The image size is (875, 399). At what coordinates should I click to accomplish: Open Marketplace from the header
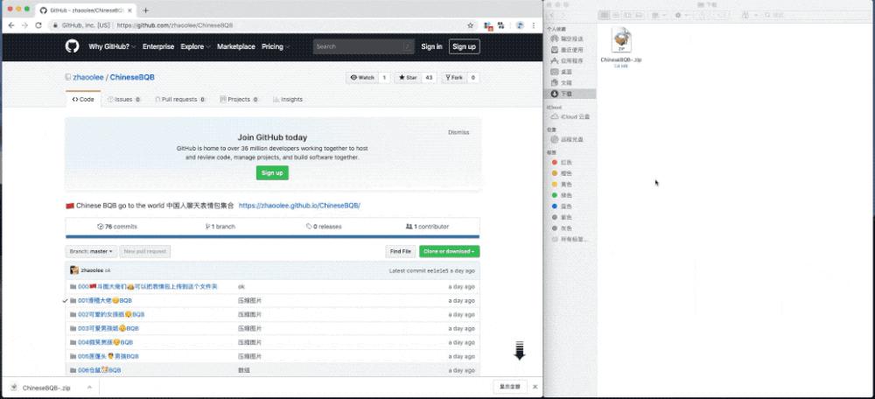point(236,47)
